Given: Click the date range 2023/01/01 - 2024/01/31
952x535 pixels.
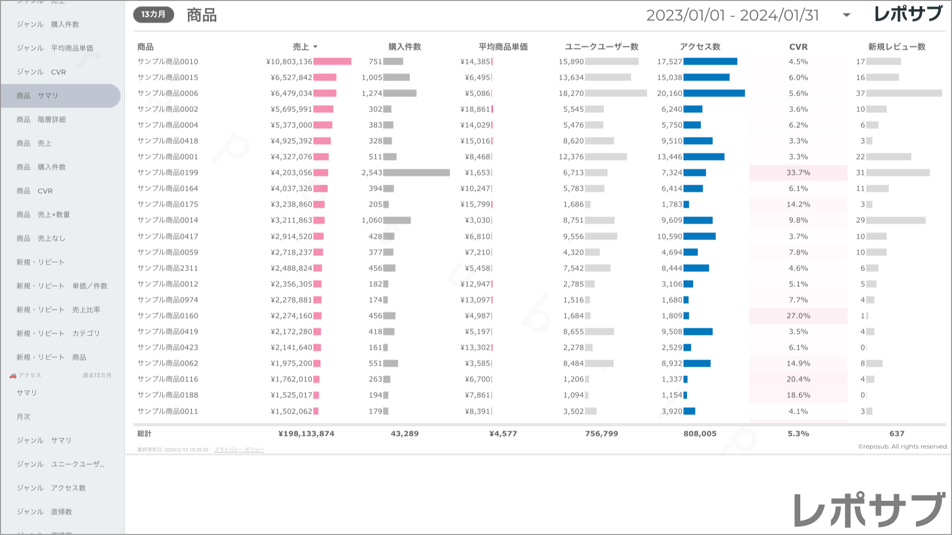Looking at the screenshot, I should pos(732,15).
